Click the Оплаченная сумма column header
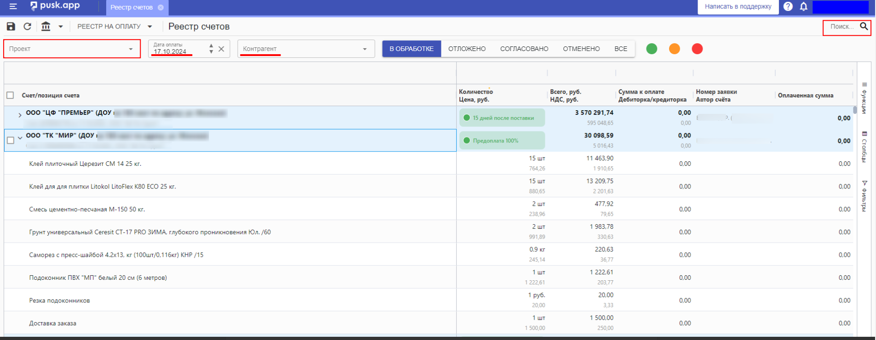 coord(806,96)
